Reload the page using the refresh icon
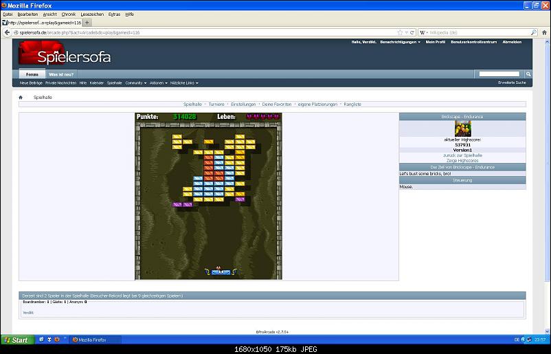Image resolution: width=551 pixels, height=354 pixels. (x=412, y=32)
